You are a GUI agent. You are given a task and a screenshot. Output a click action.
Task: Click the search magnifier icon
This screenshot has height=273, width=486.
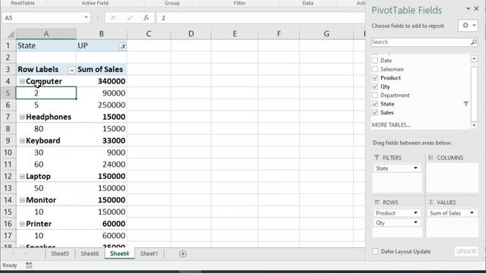[x=473, y=42]
